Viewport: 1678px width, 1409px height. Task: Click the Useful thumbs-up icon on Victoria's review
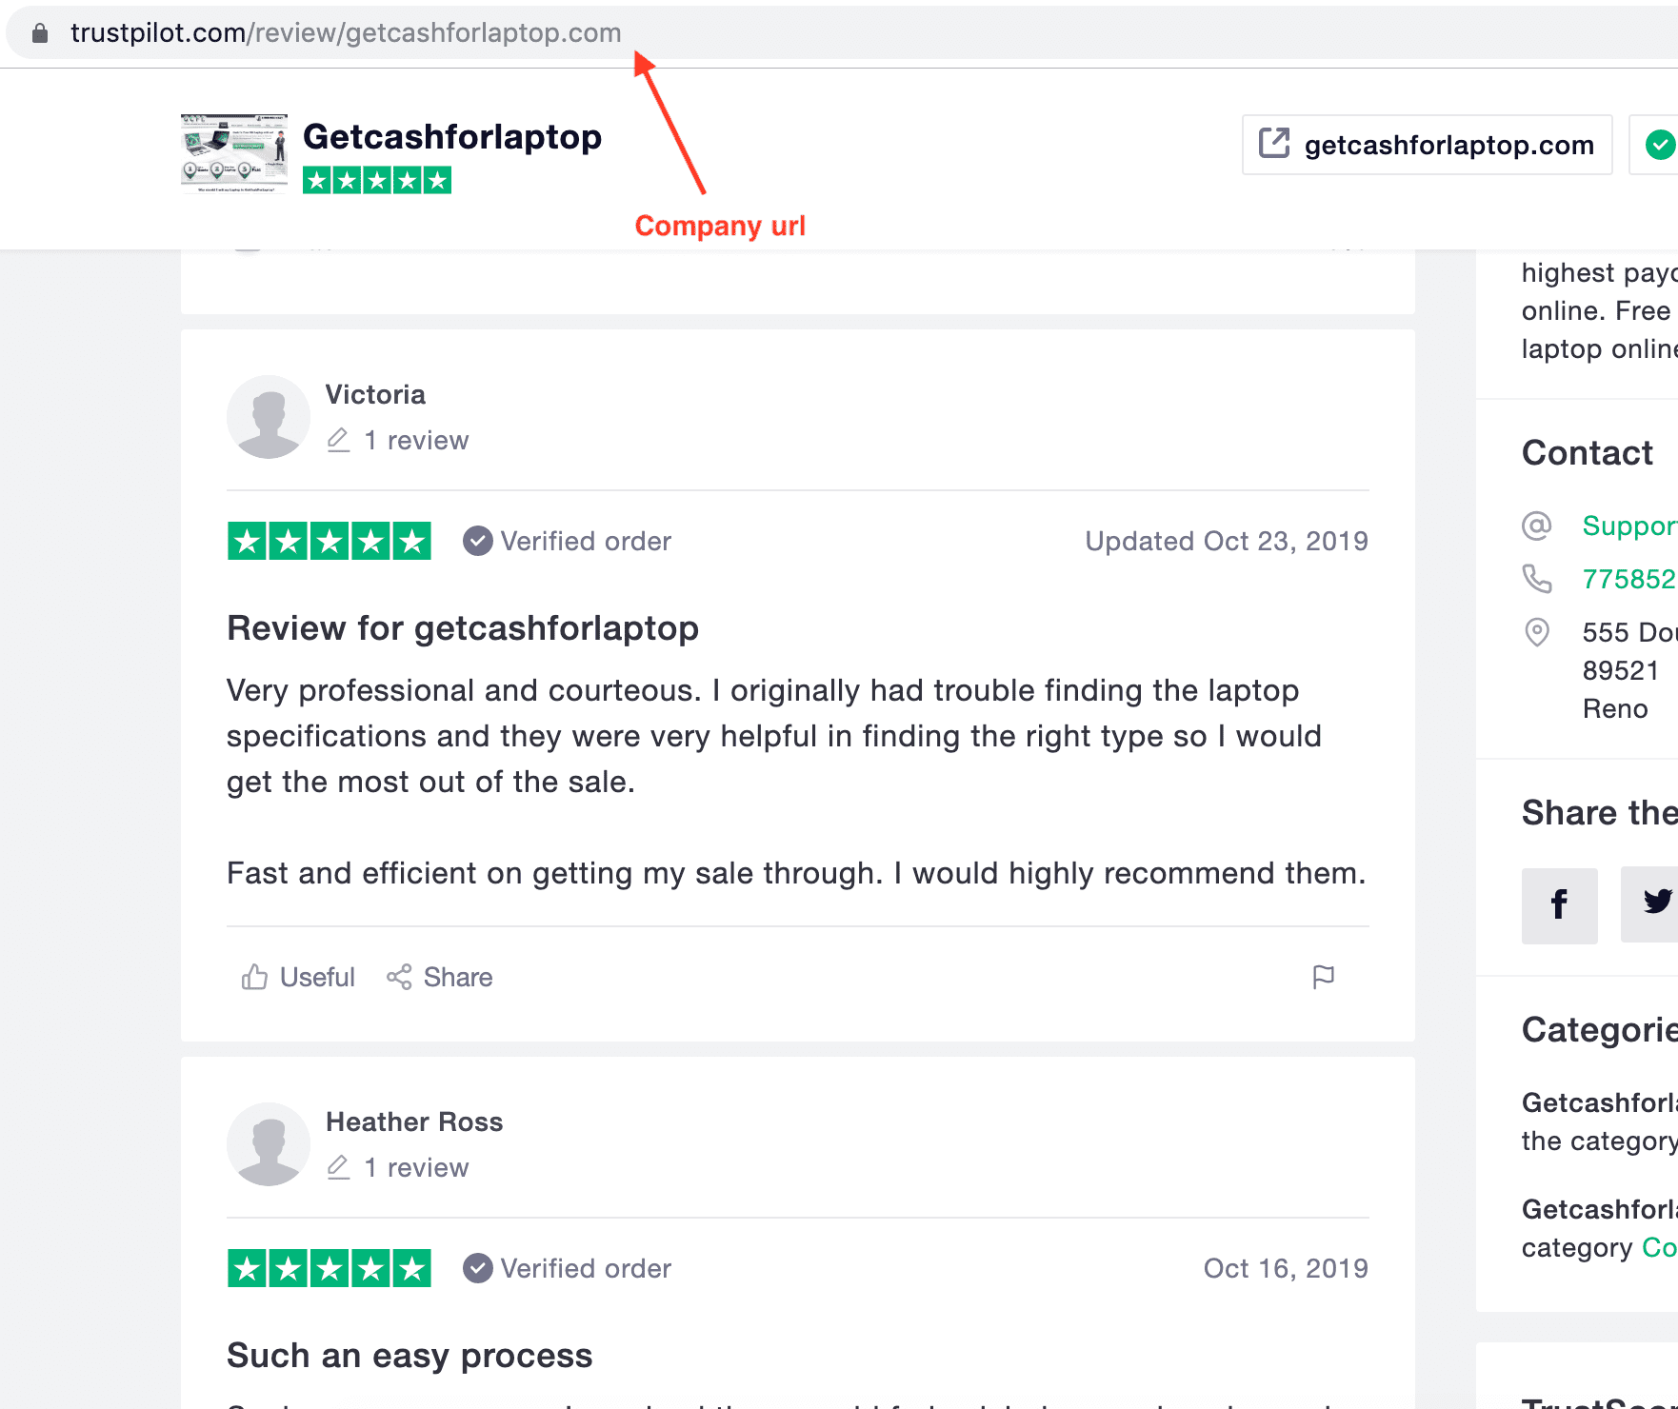click(254, 977)
